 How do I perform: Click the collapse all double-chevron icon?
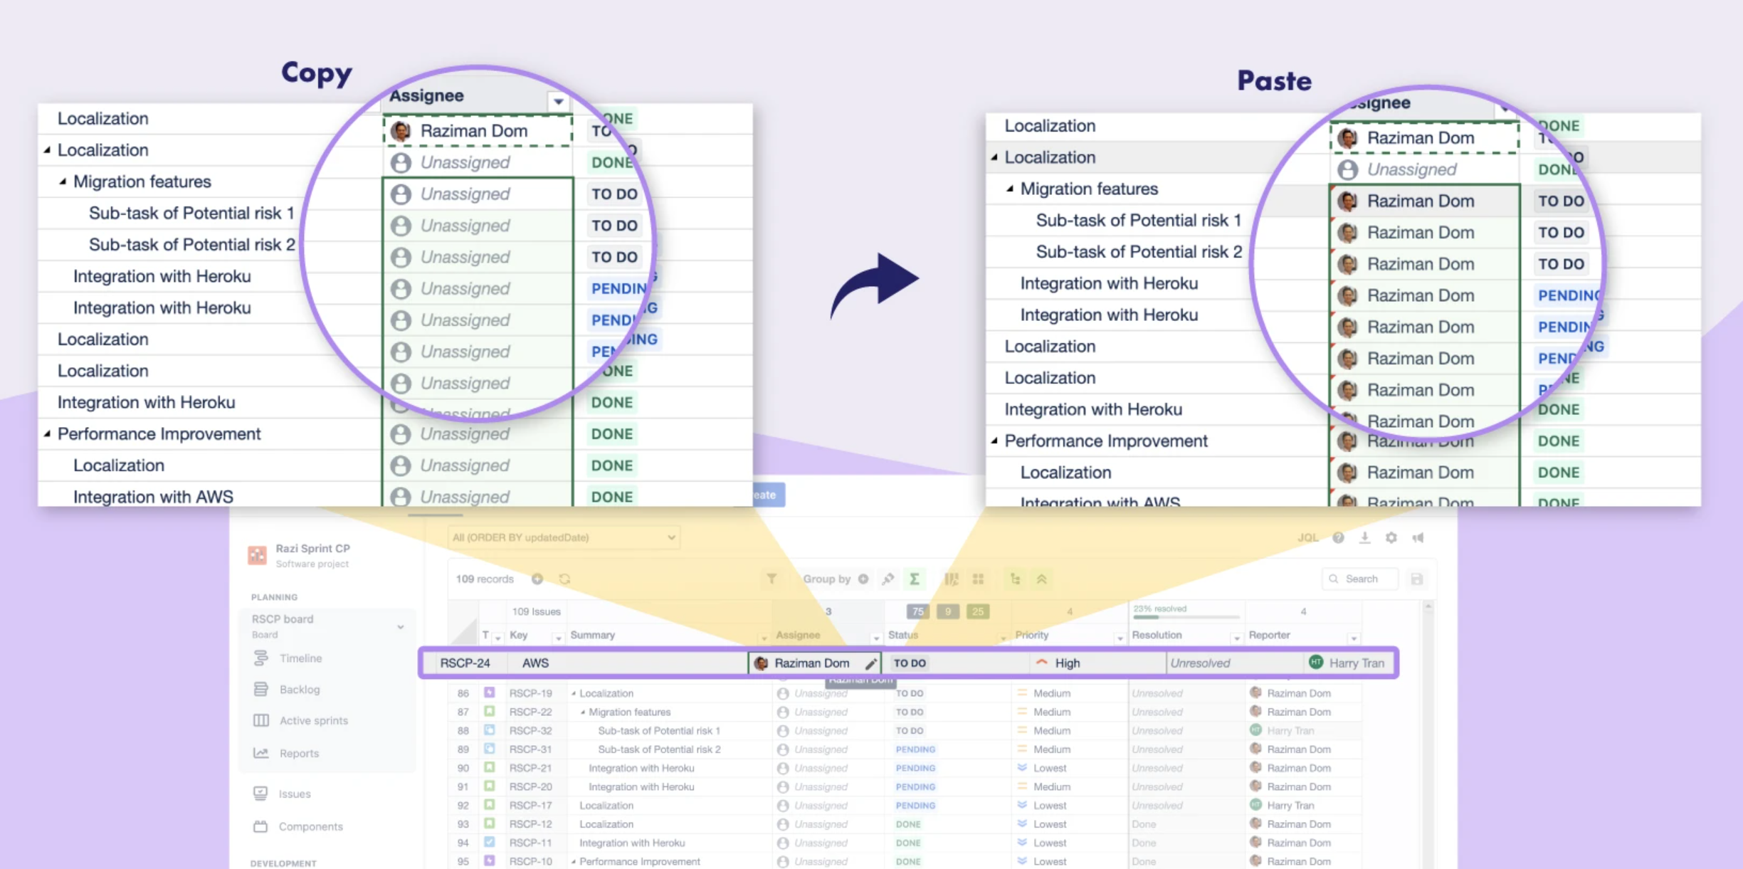point(1042,579)
